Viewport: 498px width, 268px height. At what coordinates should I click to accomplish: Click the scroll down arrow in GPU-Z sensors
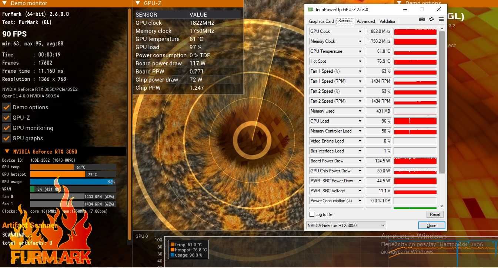pyautogui.click(x=442, y=206)
